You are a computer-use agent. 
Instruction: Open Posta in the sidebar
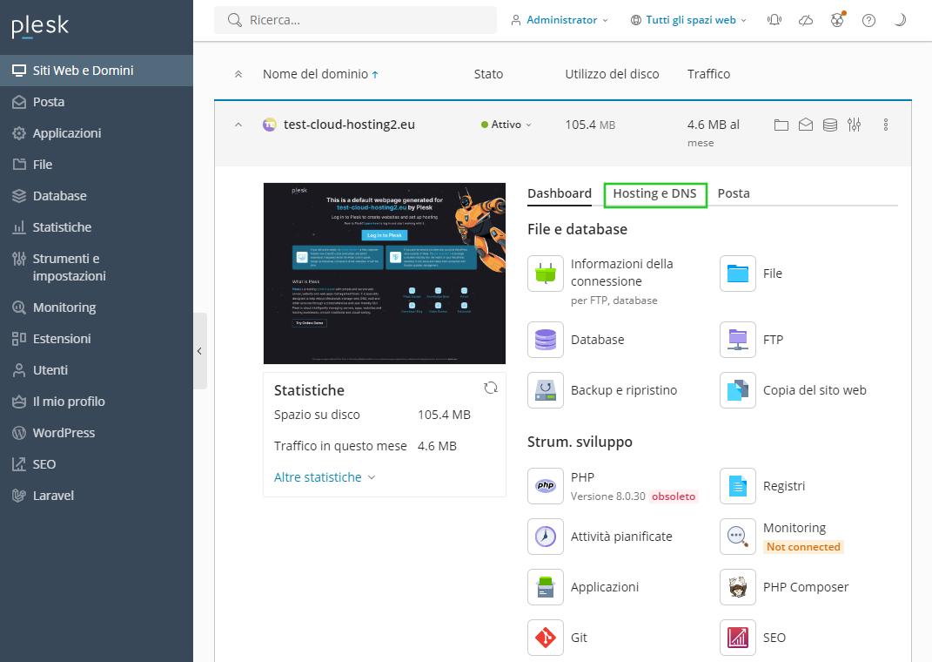pyautogui.click(x=97, y=102)
